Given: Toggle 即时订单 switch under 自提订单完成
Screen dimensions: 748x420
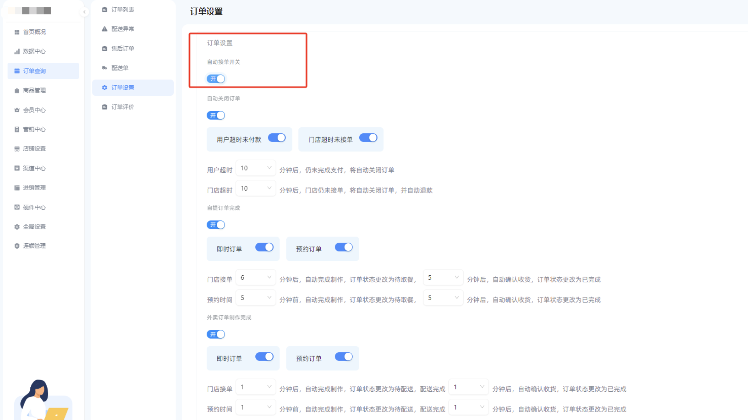Looking at the screenshot, I should [264, 247].
